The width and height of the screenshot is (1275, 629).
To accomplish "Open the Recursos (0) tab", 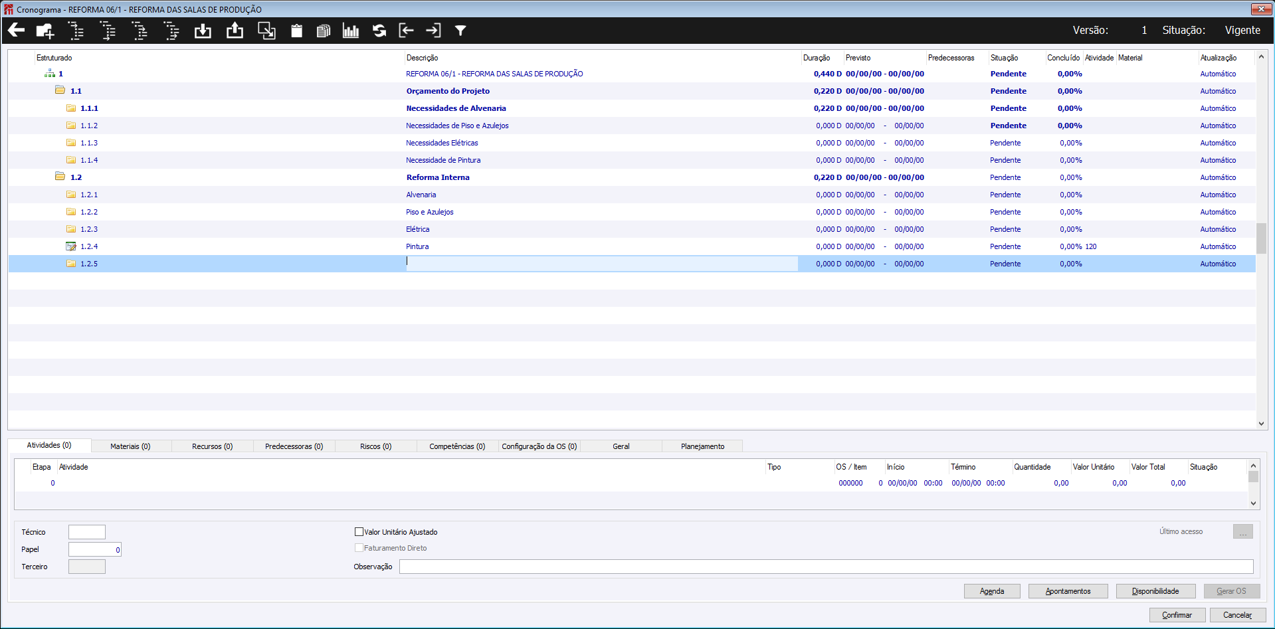I will click(x=213, y=446).
